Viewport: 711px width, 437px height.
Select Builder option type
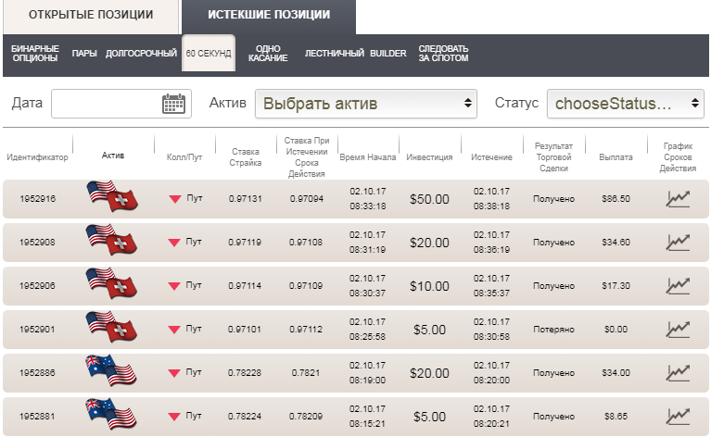tap(388, 54)
